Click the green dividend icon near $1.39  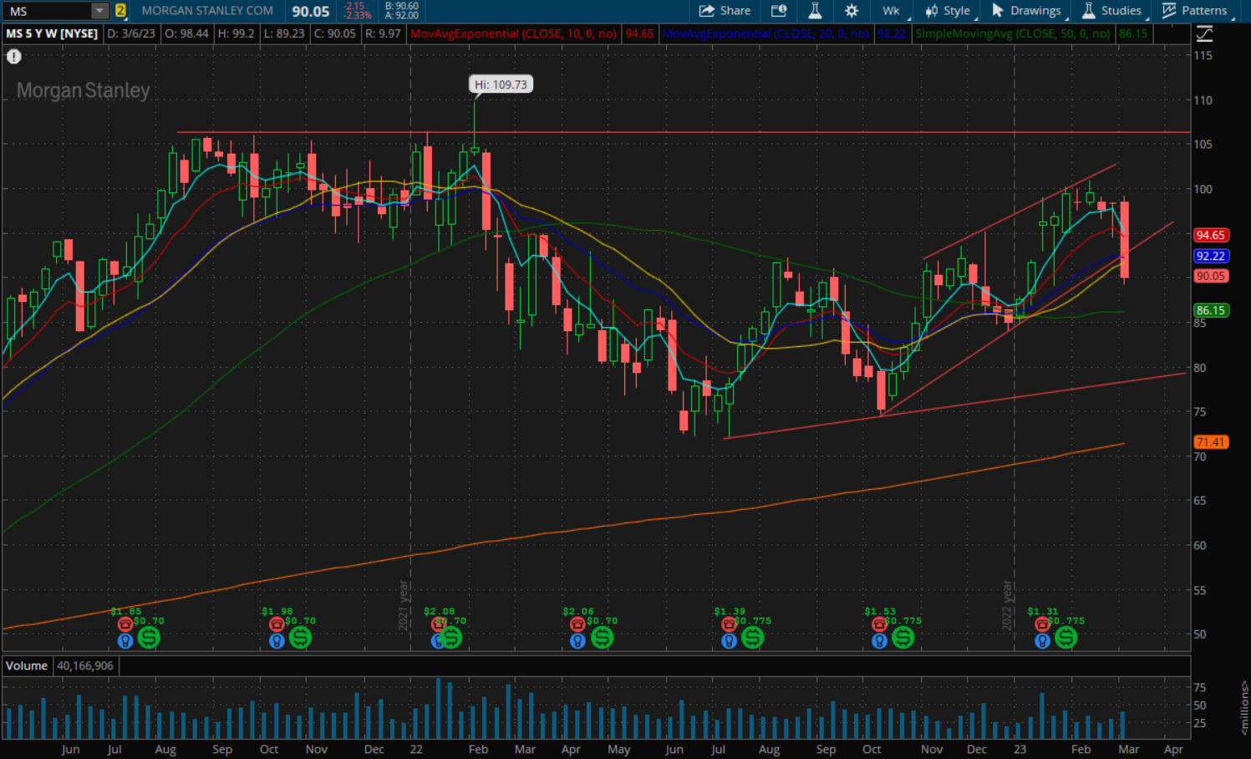point(752,638)
